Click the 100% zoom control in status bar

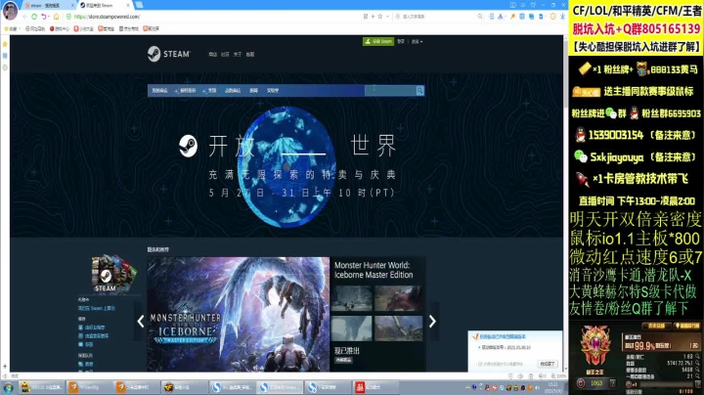(558, 376)
